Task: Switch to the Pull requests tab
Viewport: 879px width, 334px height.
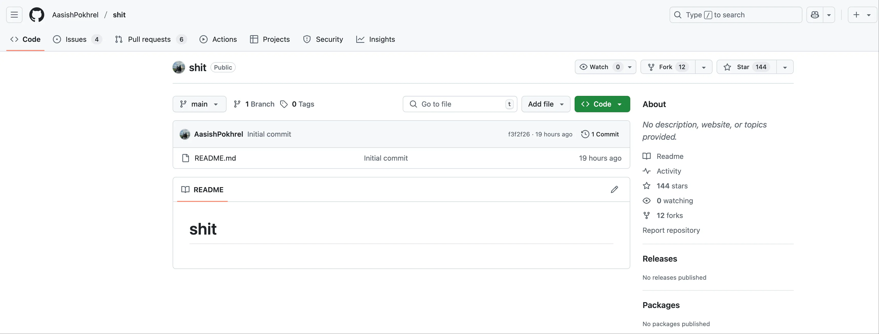Action: tap(151, 39)
